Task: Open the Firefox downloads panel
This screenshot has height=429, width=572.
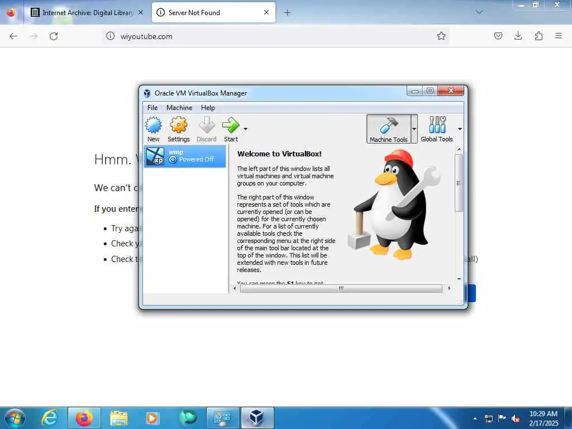Action: [x=518, y=36]
